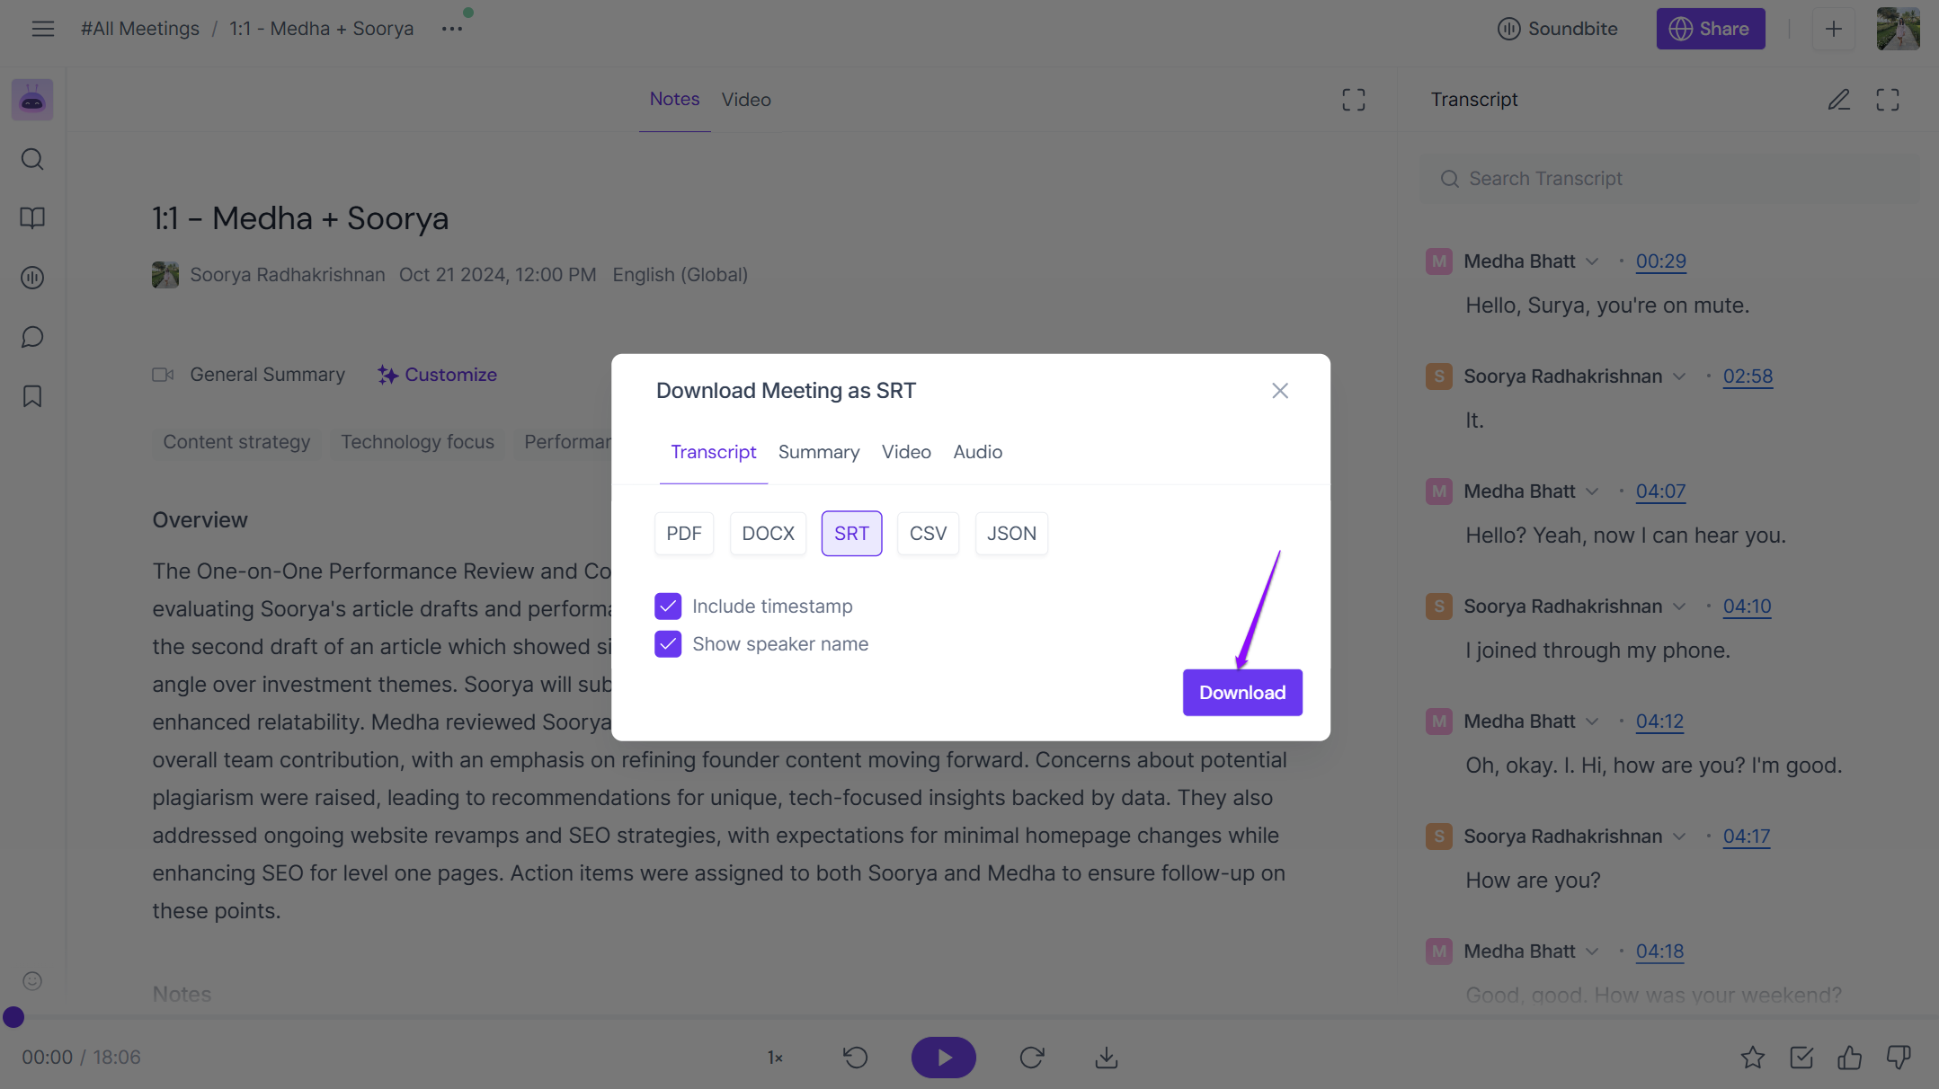This screenshot has height=1089, width=1939.
Task: Toggle Show speaker name checkbox
Action: point(667,643)
